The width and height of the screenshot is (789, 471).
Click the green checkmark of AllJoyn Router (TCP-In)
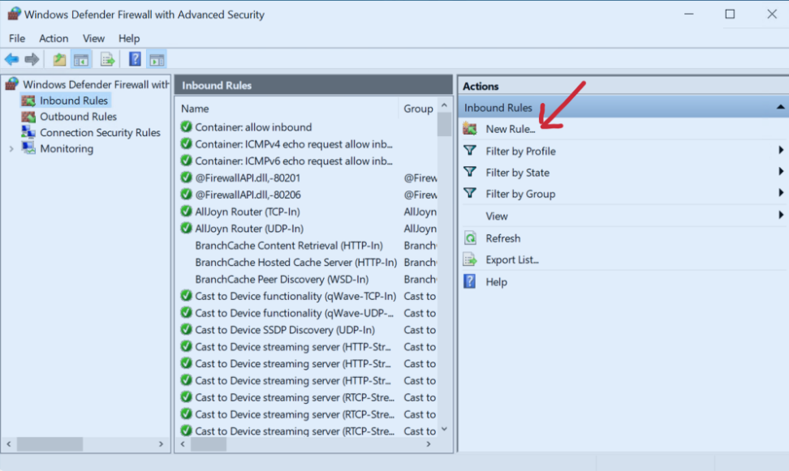tap(186, 211)
